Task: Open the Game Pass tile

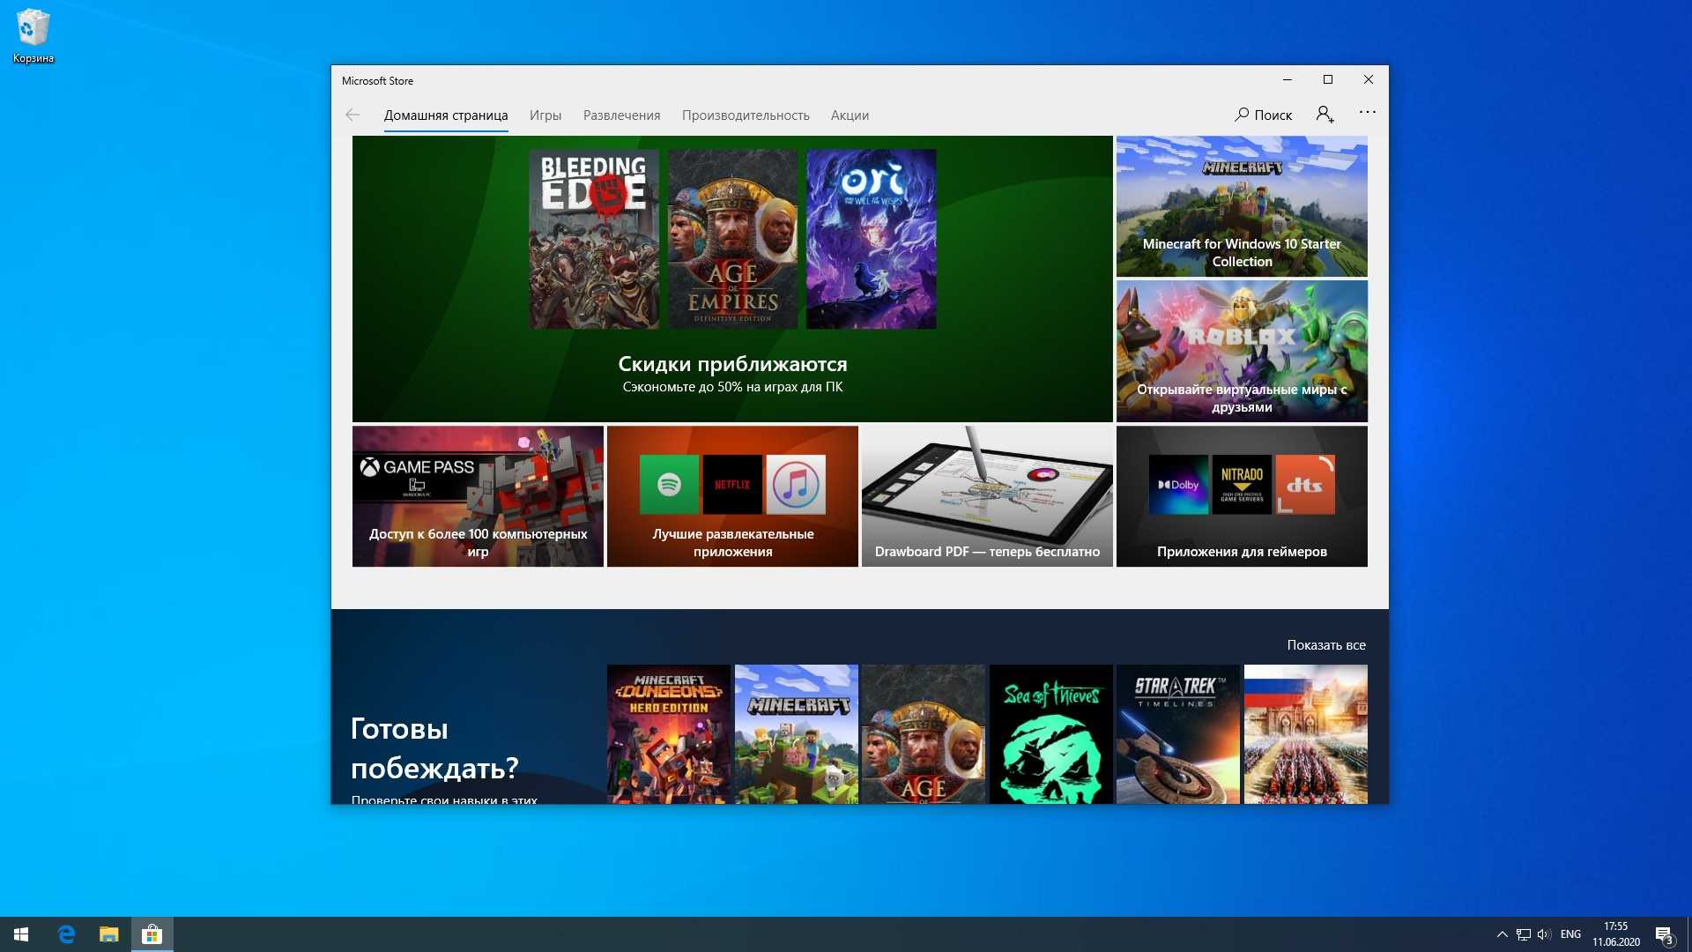Action: (478, 496)
